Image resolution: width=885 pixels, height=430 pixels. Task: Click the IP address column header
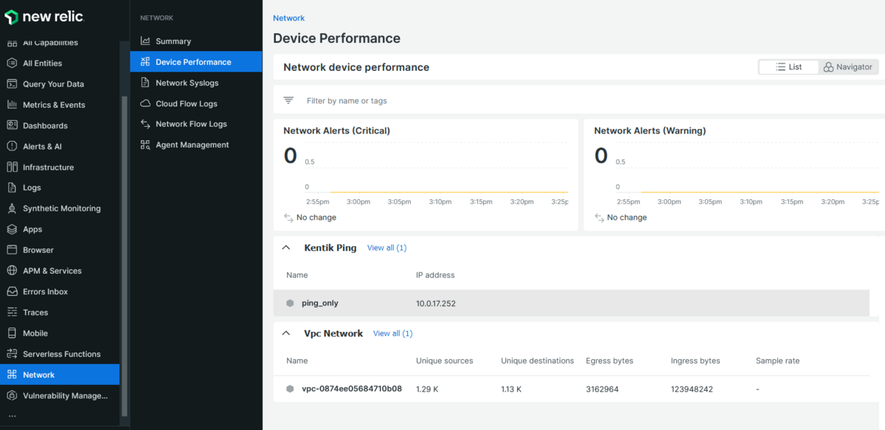tap(435, 275)
